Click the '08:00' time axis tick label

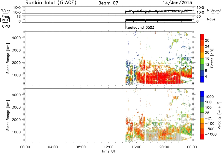point(81,147)
